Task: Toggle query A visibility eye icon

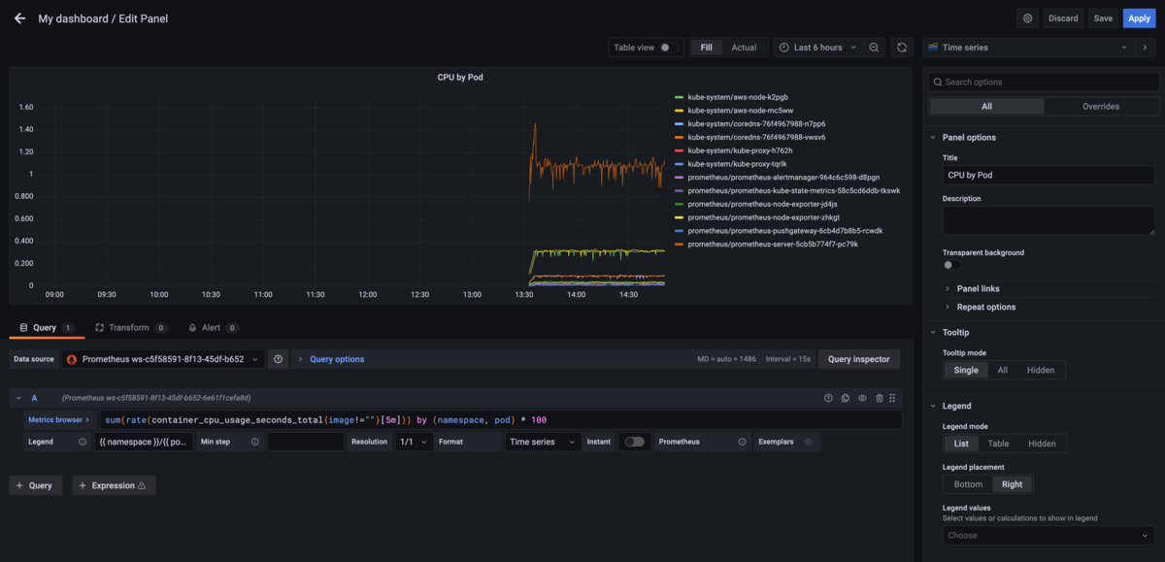Action: pos(862,398)
